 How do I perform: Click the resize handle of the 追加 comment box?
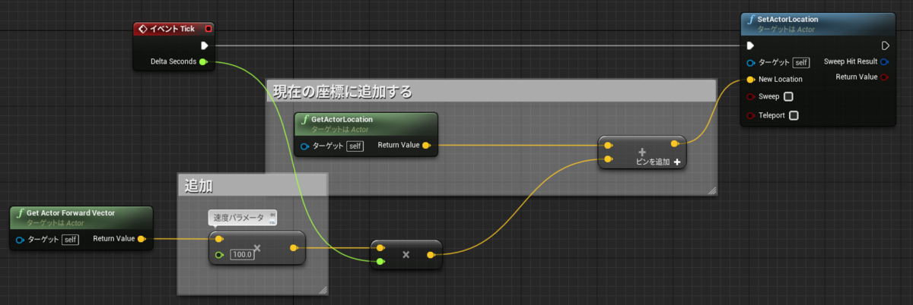[322, 289]
